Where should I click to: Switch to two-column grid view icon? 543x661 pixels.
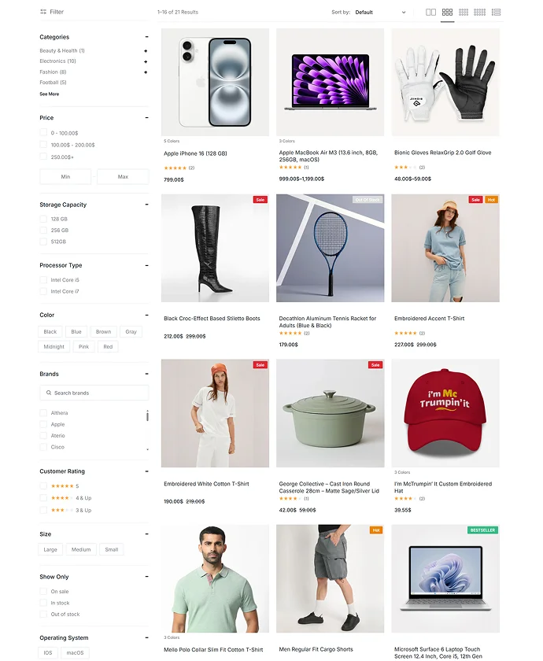tap(431, 13)
